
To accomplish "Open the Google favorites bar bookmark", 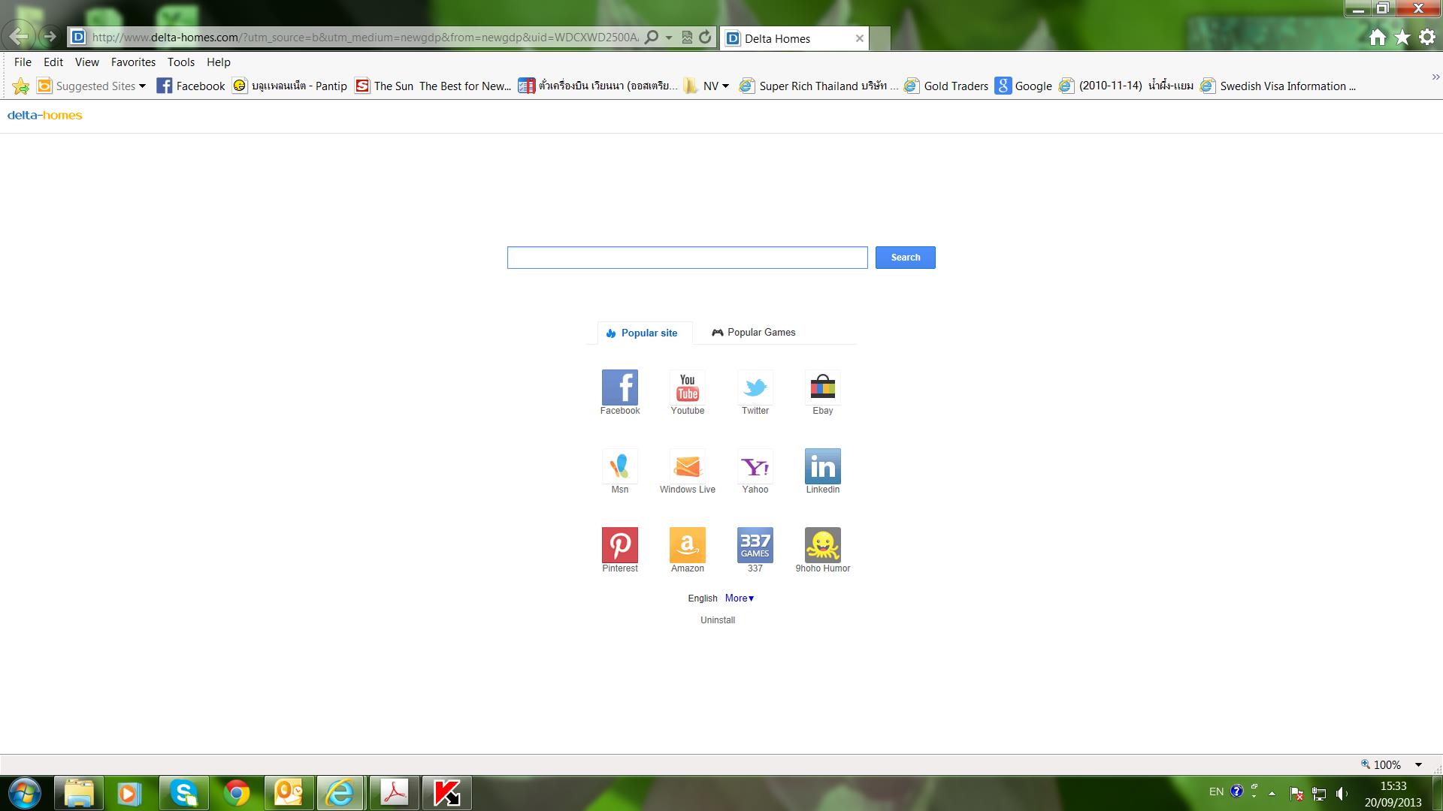I will click(x=1024, y=86).
